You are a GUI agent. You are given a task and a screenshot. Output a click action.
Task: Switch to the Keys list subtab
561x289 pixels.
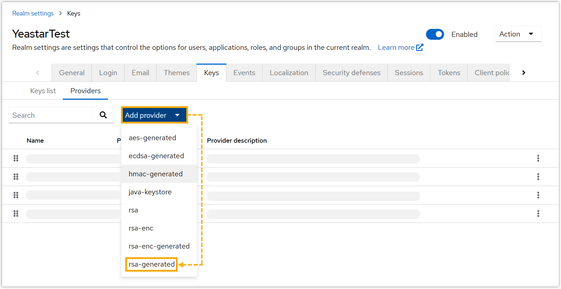click(x=43, y=91)
